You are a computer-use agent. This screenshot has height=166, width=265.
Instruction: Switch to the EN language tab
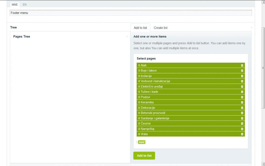pyautogui.click(x=25, y=5)
